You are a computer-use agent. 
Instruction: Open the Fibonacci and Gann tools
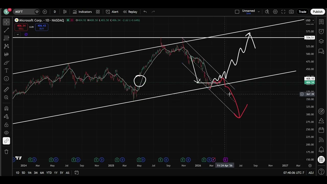click(6, 38)
